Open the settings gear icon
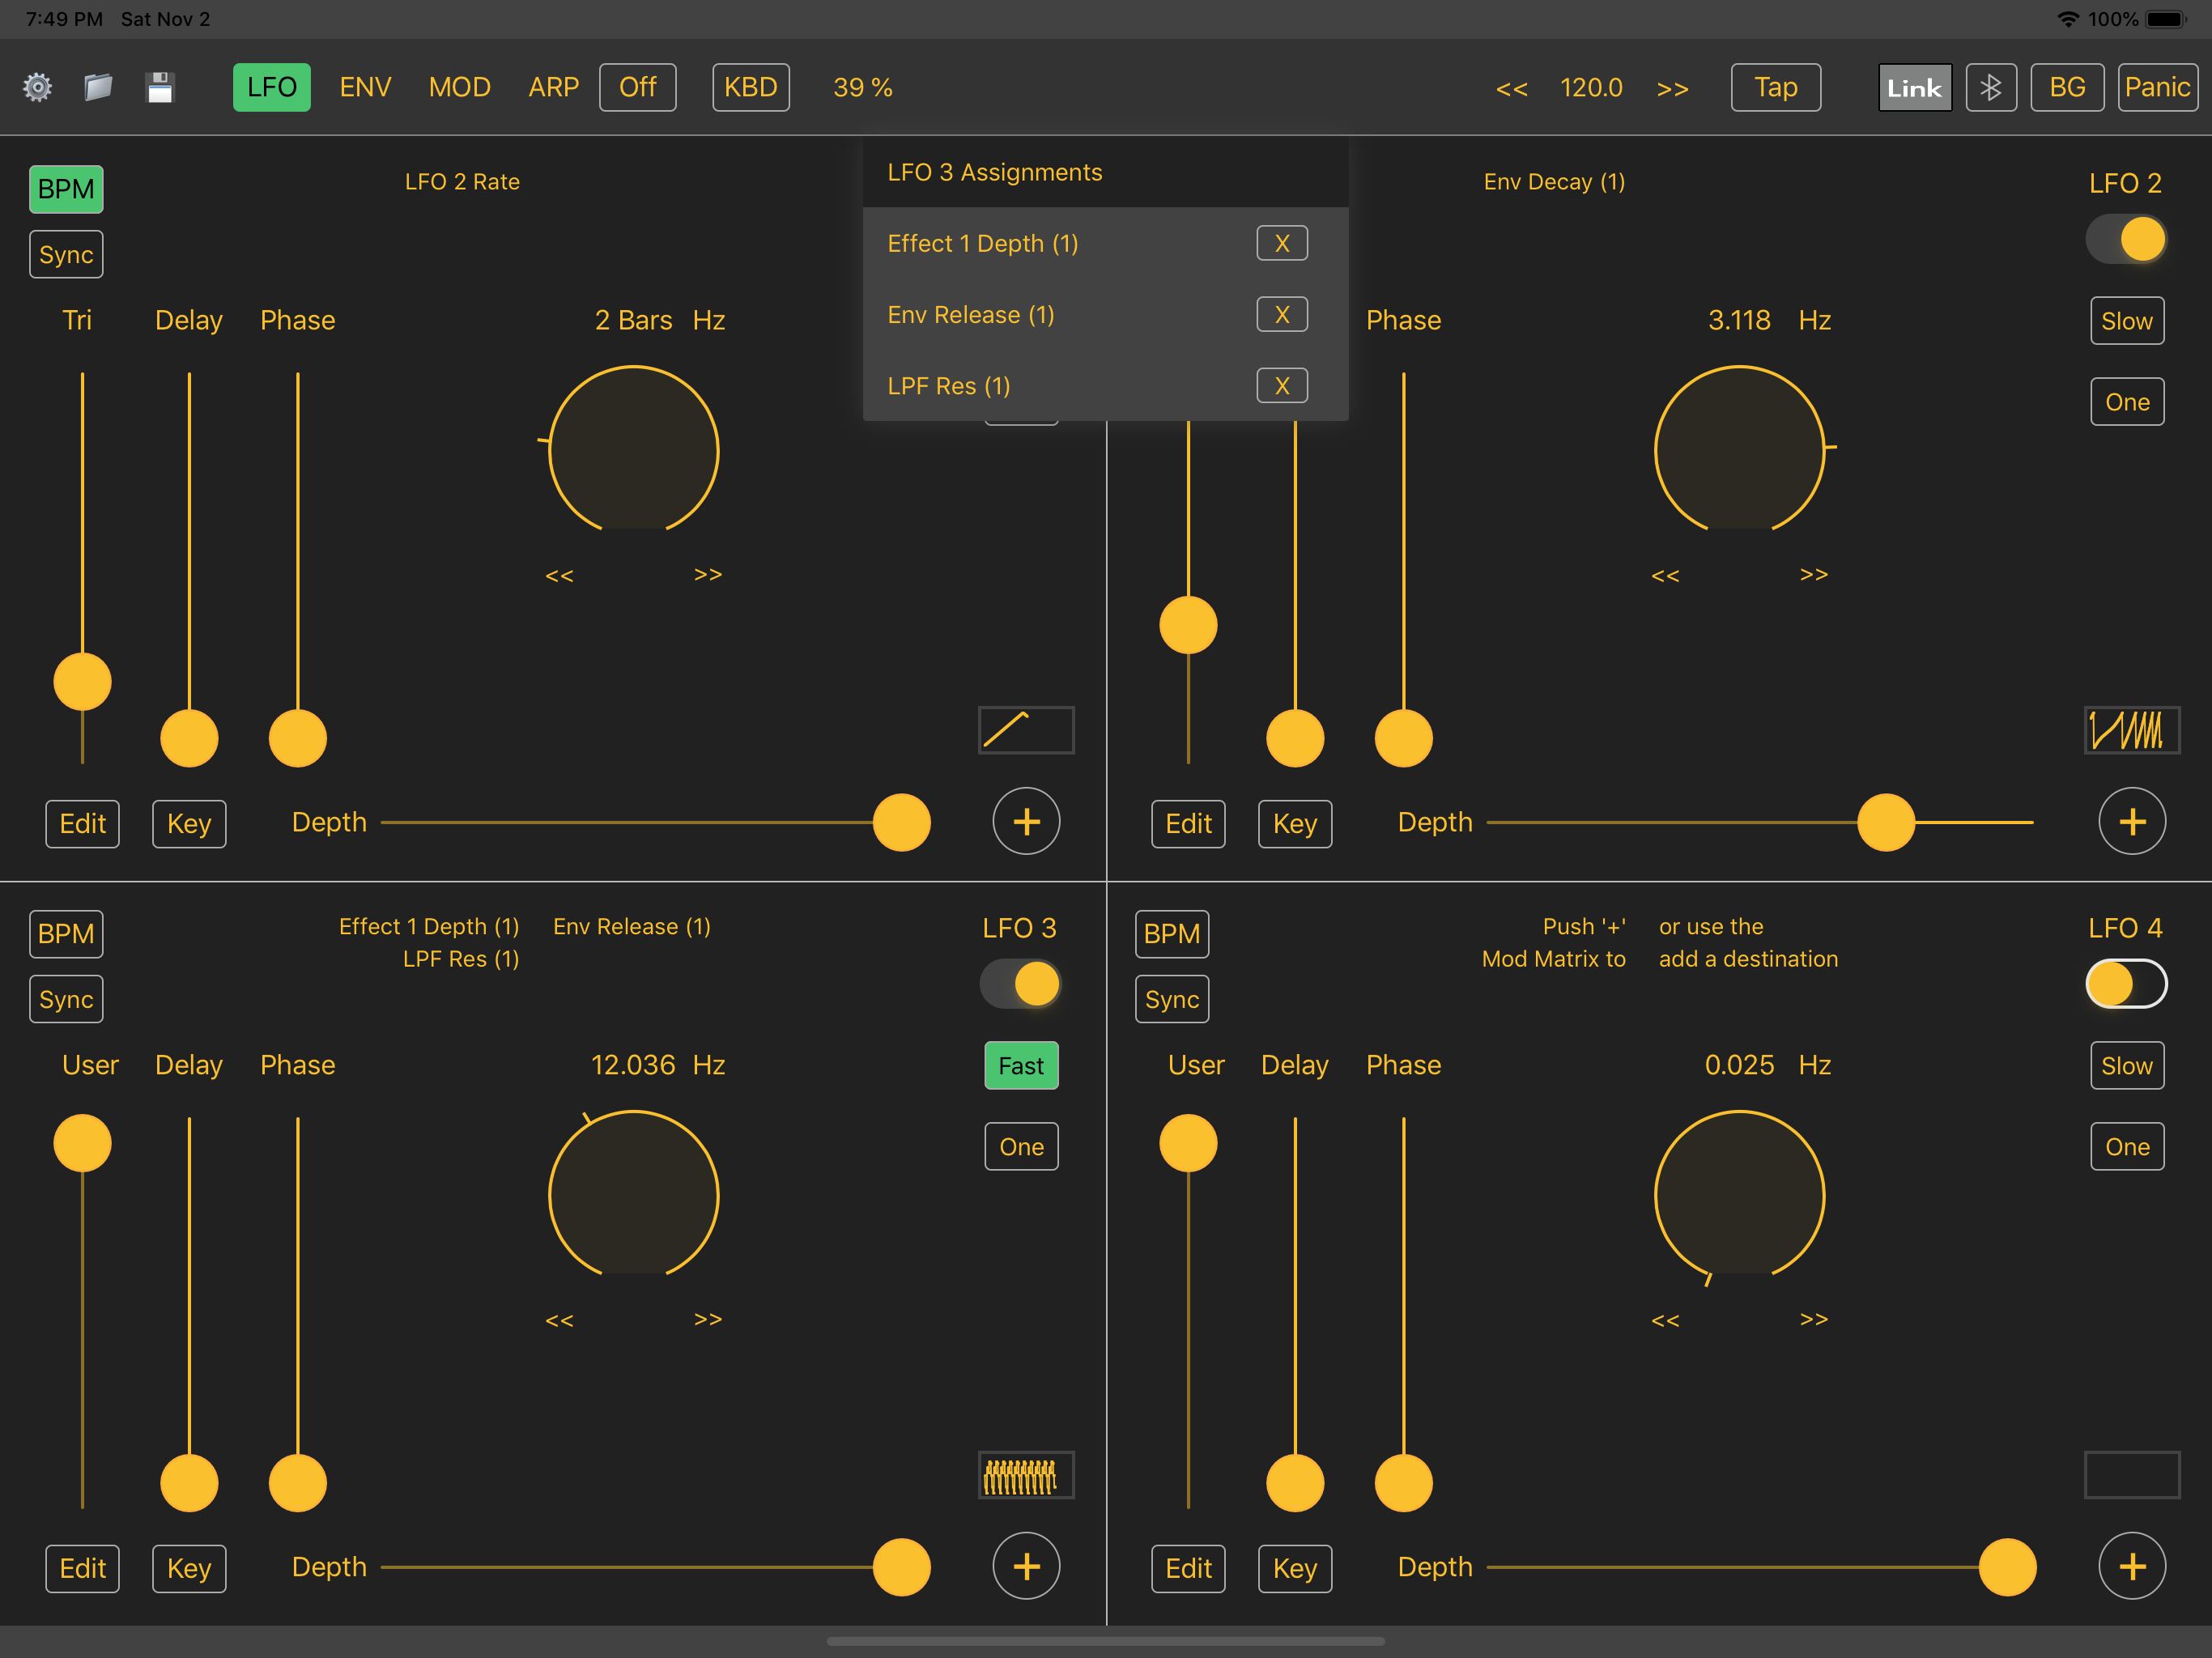Screen dimensions: 2212x1658 pos(38,88)
